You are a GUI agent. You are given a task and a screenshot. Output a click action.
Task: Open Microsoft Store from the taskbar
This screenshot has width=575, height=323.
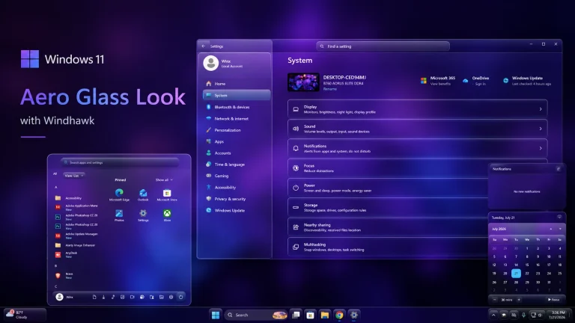[310, 315]
